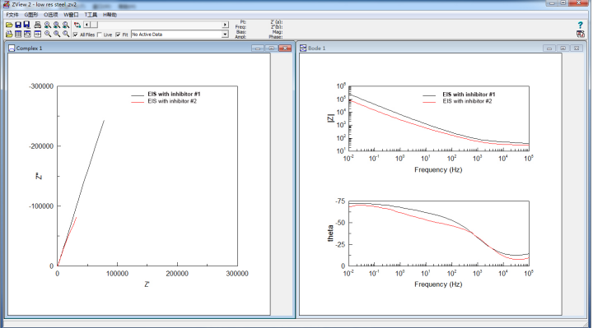Open the W窗口 menu

[x=71, y=15]
